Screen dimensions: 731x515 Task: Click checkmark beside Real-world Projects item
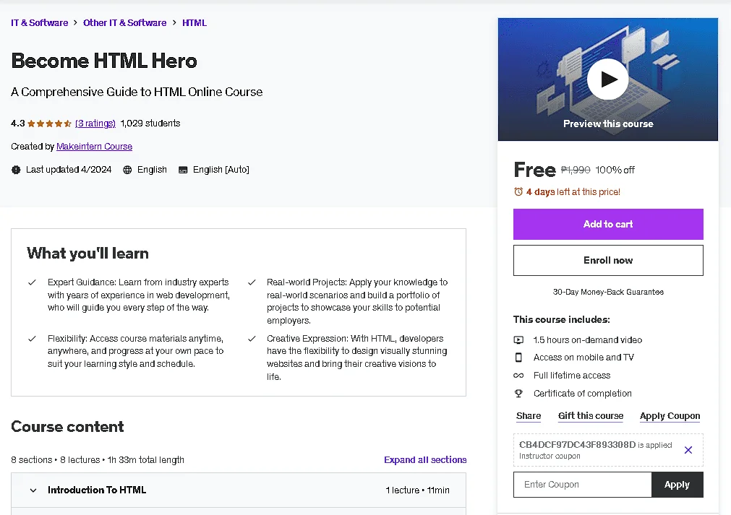coord(252,282)
